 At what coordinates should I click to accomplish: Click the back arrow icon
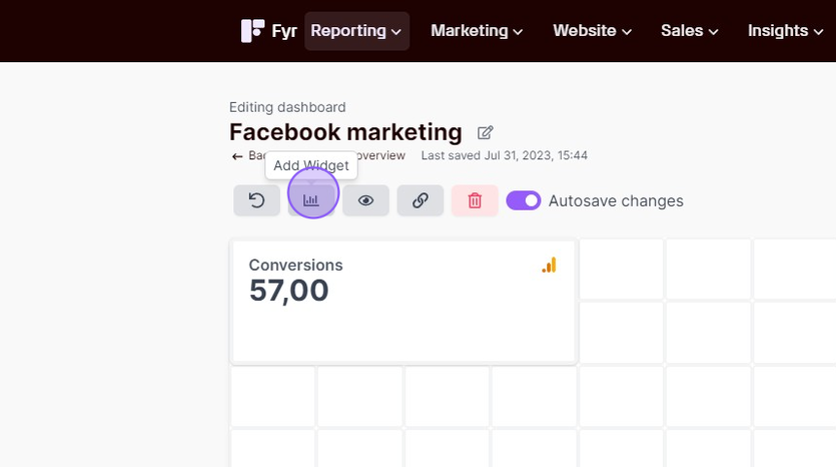pyautogui.click(x=237, y=156)
